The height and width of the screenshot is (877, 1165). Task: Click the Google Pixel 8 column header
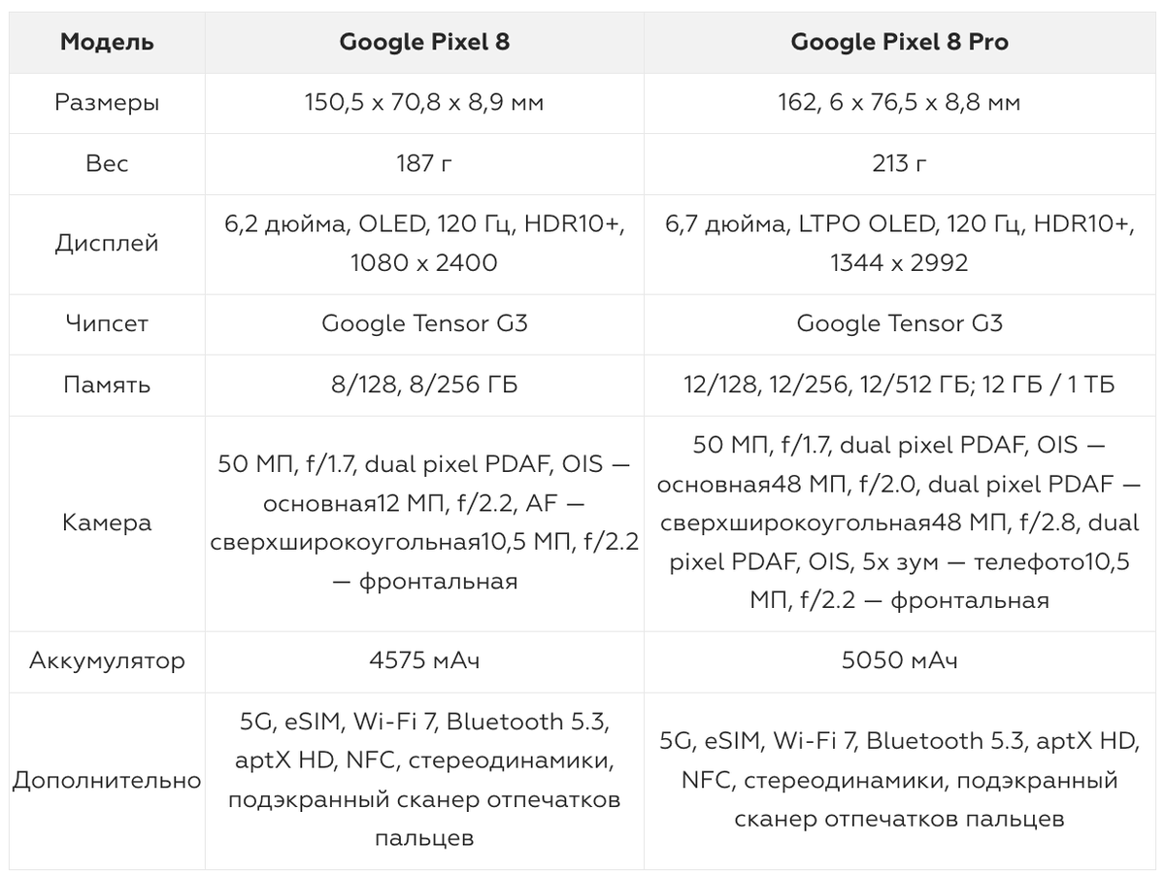click(424, 42)
